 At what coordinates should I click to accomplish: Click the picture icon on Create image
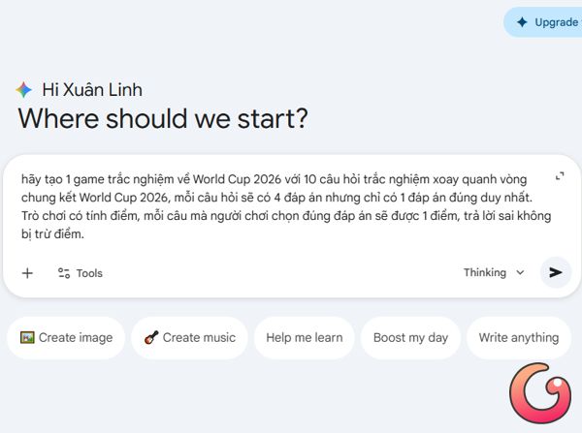27,338
